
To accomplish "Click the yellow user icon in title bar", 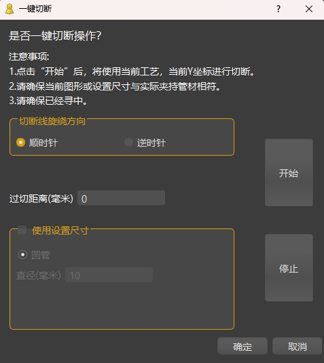I will point(10,9).
